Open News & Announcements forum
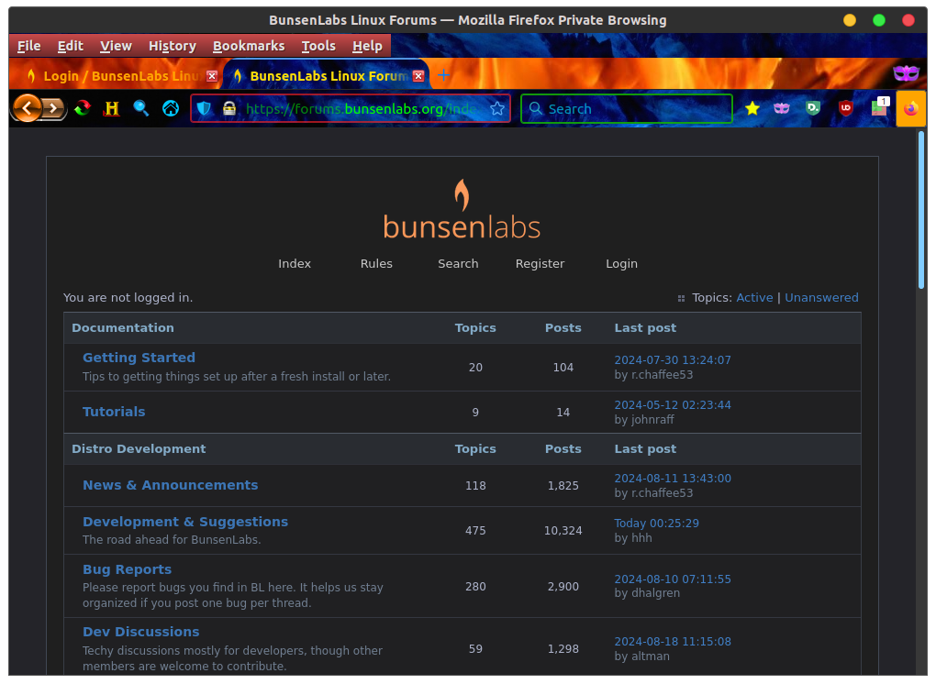 (x=170, y=485)
